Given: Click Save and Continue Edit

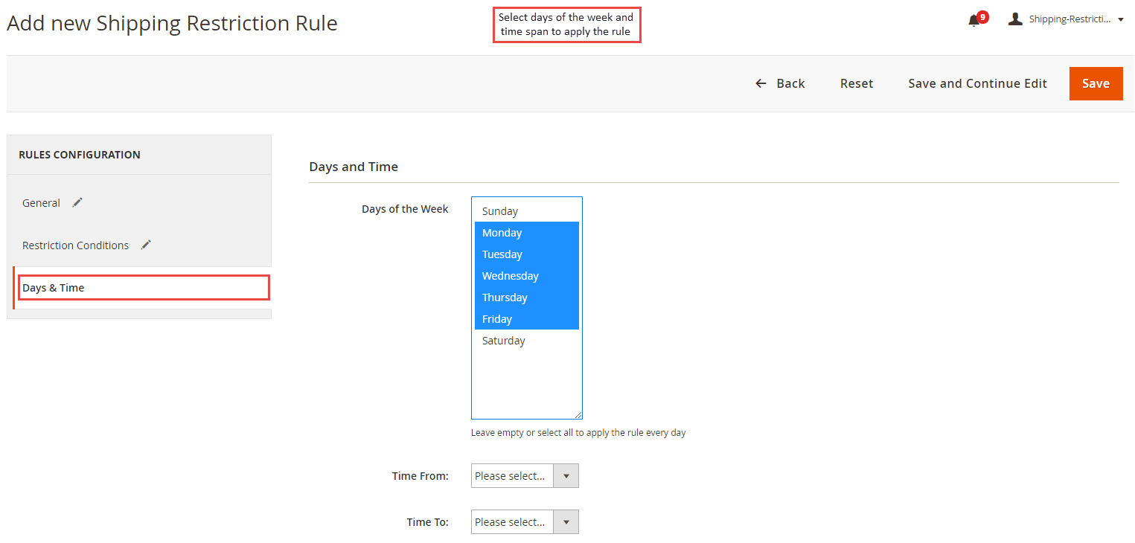Looking at the screenshot, I should 977,83.
